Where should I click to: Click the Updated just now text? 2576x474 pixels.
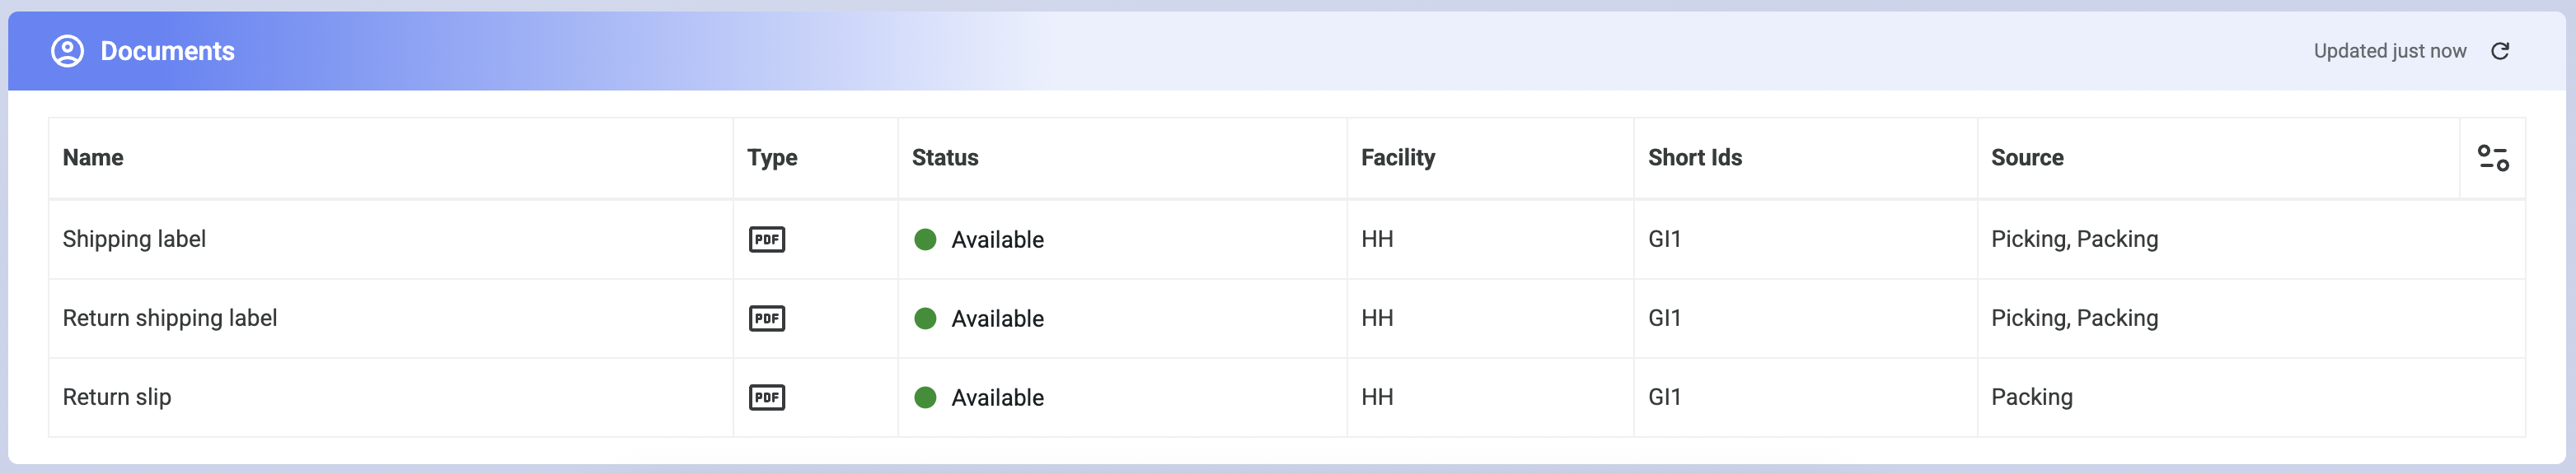pyautogui.click(x=2389, y=51)
